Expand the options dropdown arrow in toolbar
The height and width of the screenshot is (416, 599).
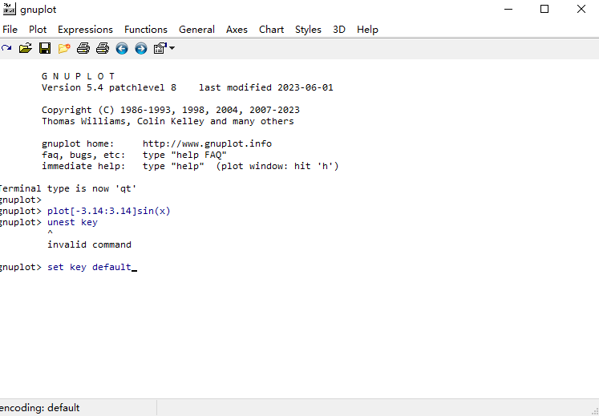point(172,48)
